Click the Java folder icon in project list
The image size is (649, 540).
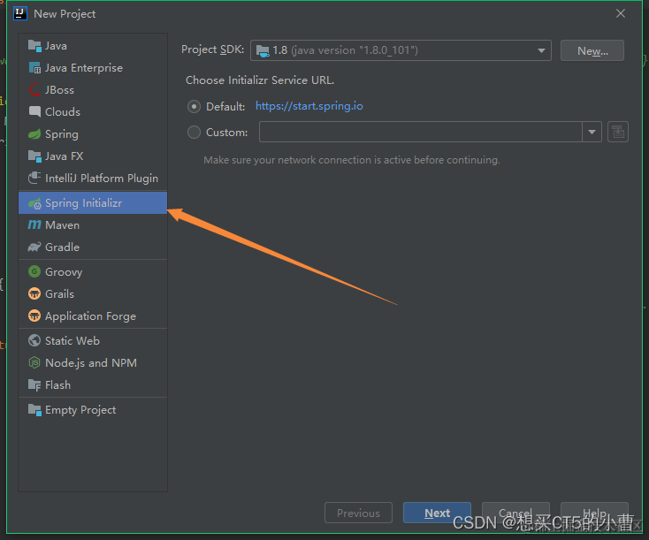click(x=34, y=46)
